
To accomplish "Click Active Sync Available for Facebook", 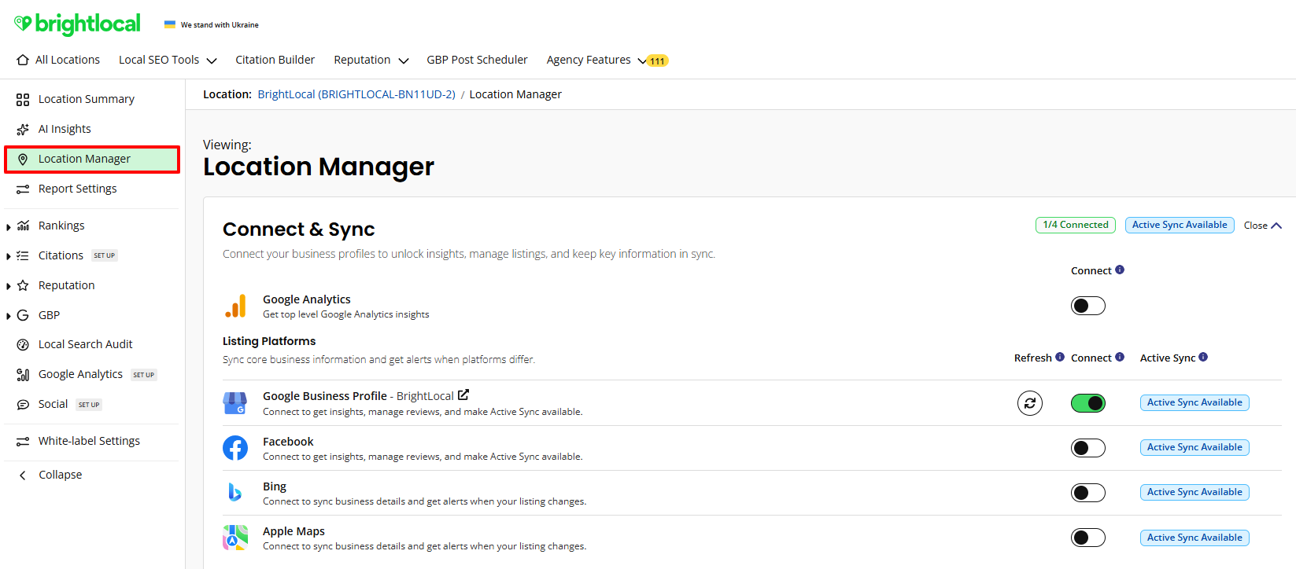I will tap(1194, 447).
